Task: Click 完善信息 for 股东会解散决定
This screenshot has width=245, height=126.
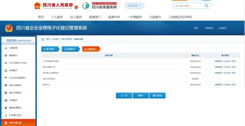Action: click(x=218, y=67)
